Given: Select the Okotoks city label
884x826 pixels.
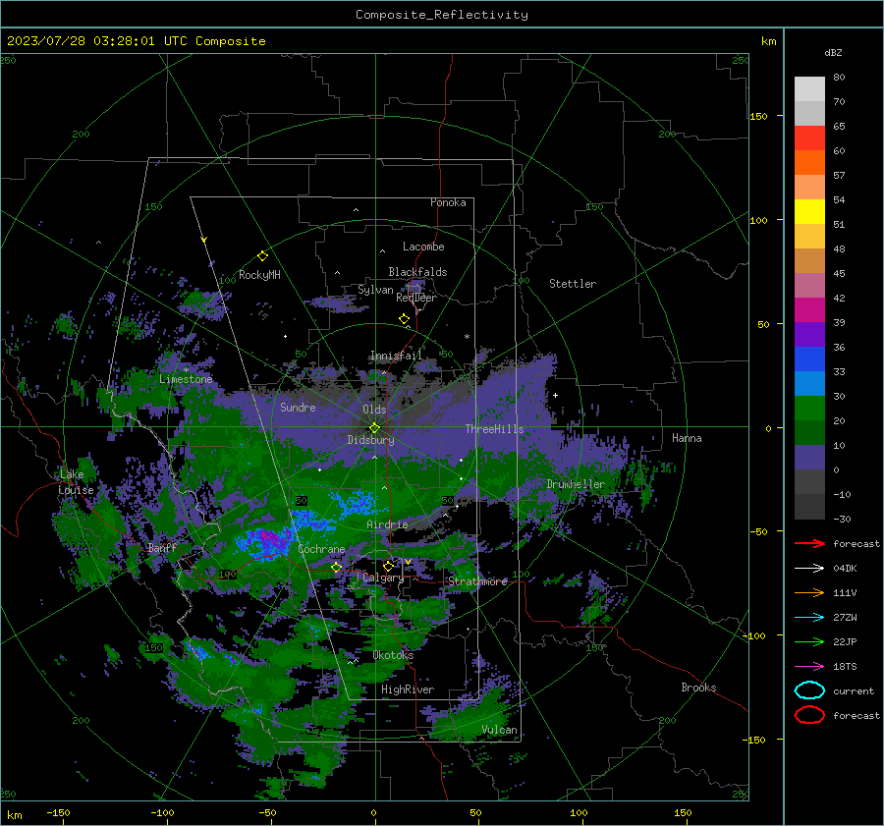Looking at the screenshot, I should (x=393, y=655).
